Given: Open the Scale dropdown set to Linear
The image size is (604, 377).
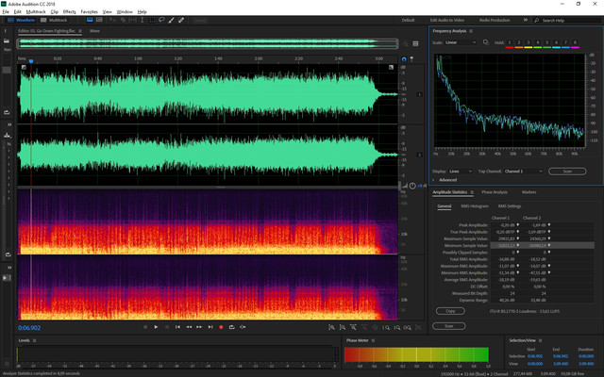Looking at the screenshot, I should pos(461,42).
